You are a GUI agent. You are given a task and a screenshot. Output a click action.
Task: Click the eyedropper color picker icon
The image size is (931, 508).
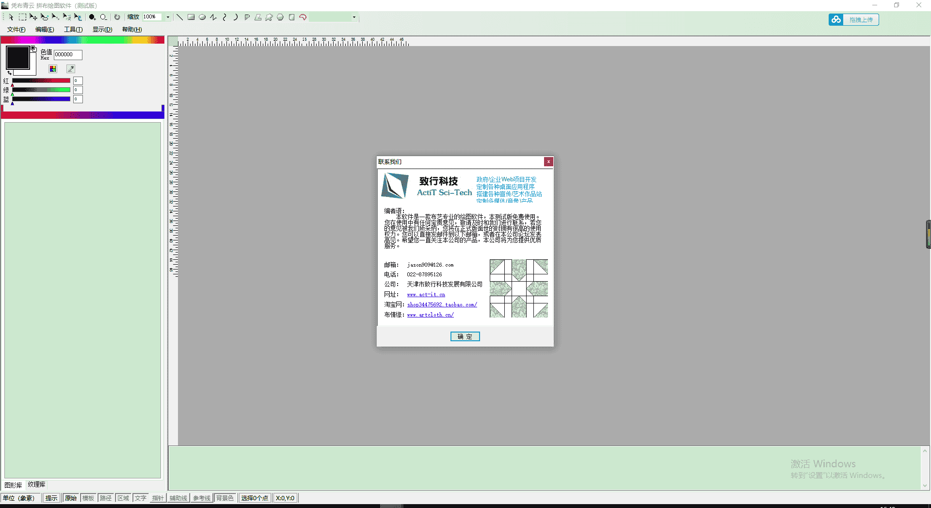click(71, 69)
